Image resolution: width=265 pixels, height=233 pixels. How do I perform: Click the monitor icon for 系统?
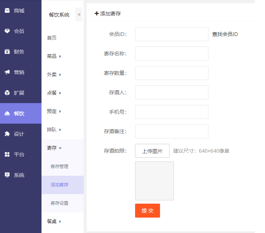(7, 175)
